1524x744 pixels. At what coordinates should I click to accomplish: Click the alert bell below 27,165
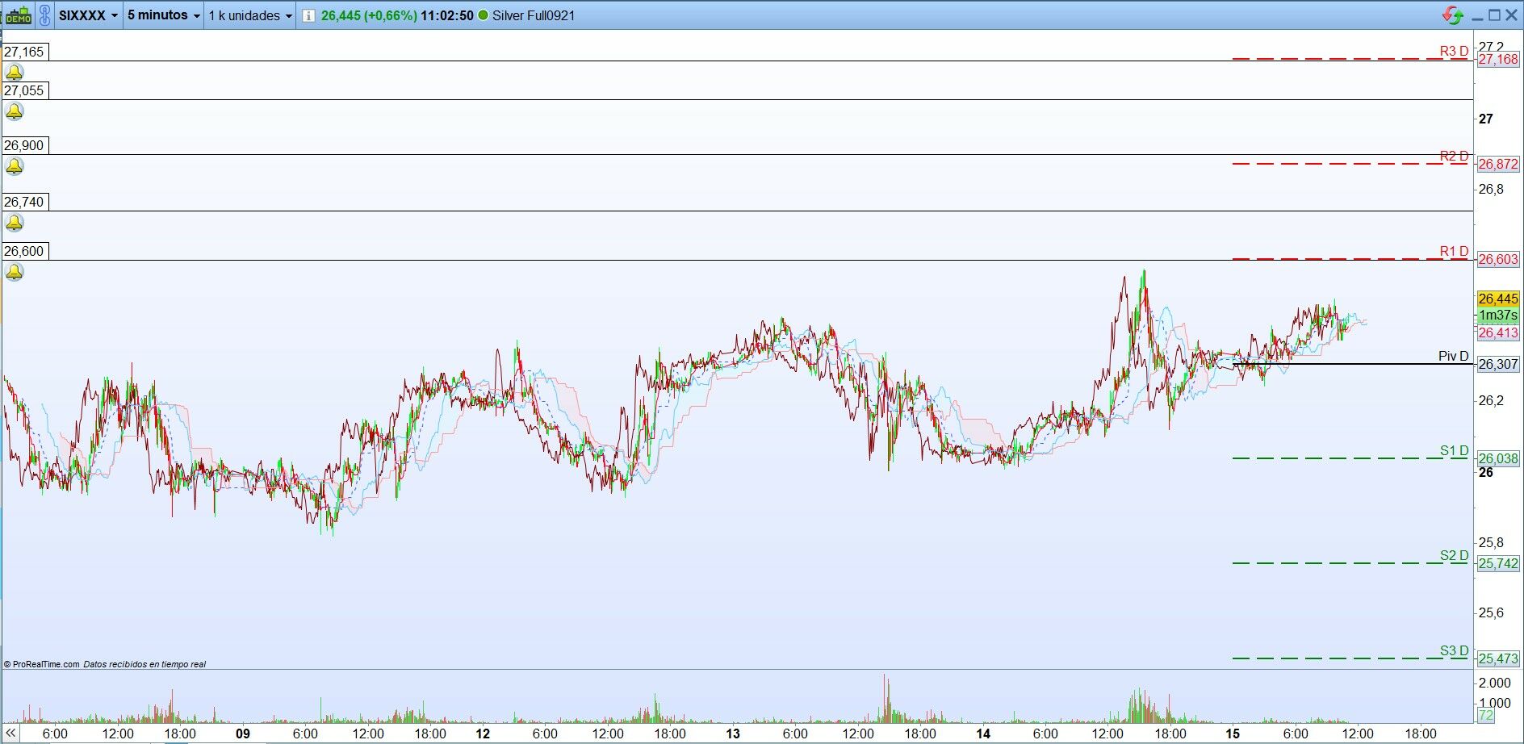coord(15,73)
